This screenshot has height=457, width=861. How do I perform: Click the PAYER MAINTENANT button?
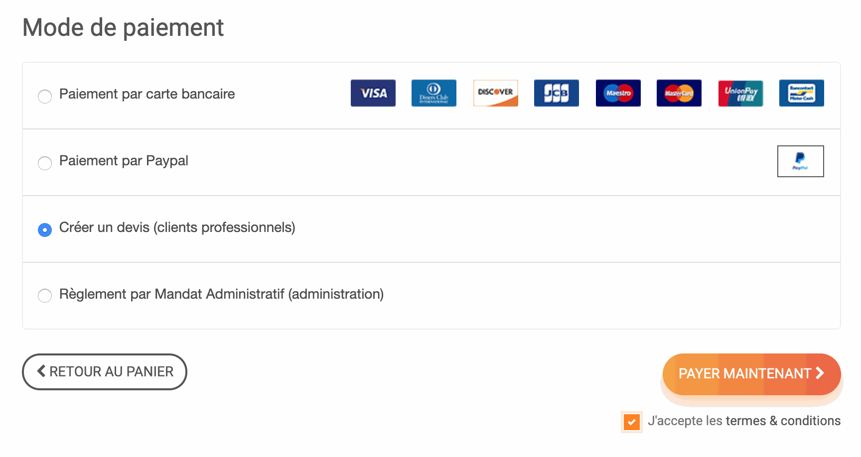pyautogui.click(x=751, y=374)
